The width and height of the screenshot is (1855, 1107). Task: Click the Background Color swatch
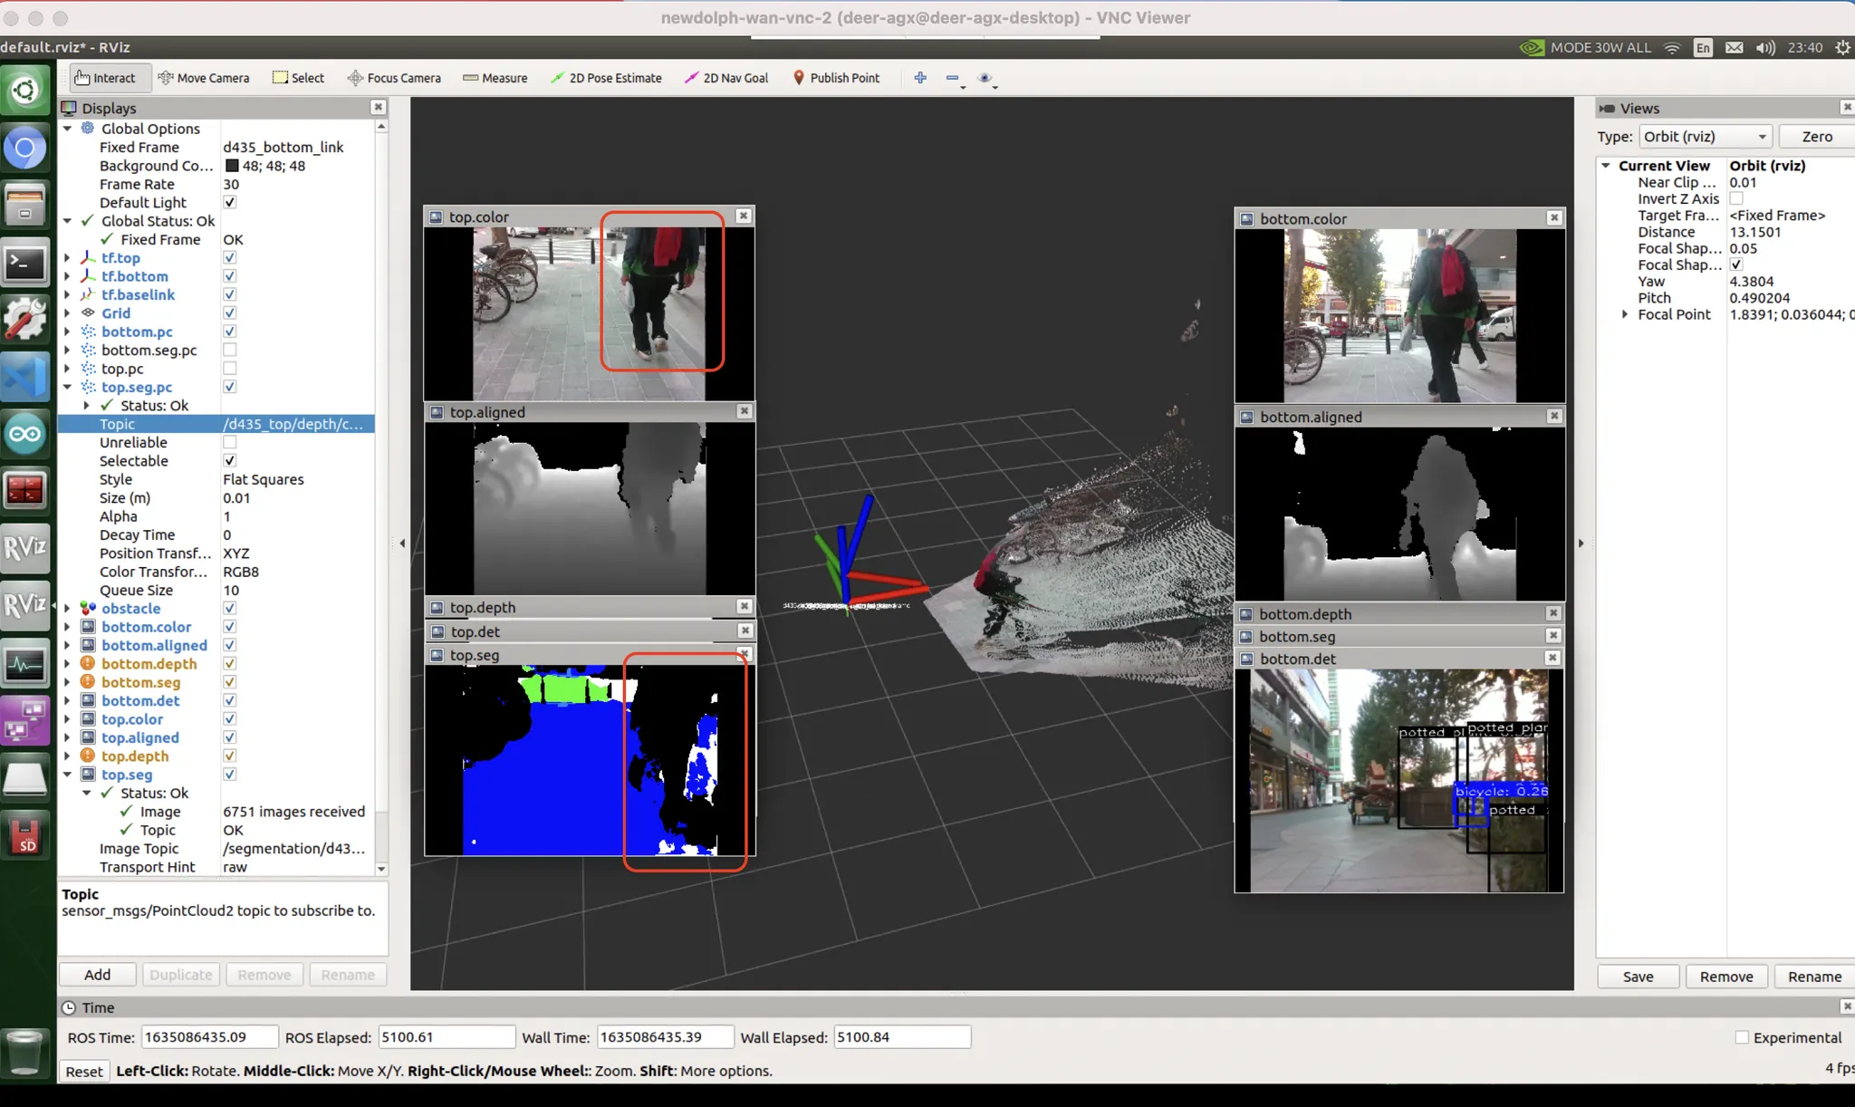tap(232, 166)
